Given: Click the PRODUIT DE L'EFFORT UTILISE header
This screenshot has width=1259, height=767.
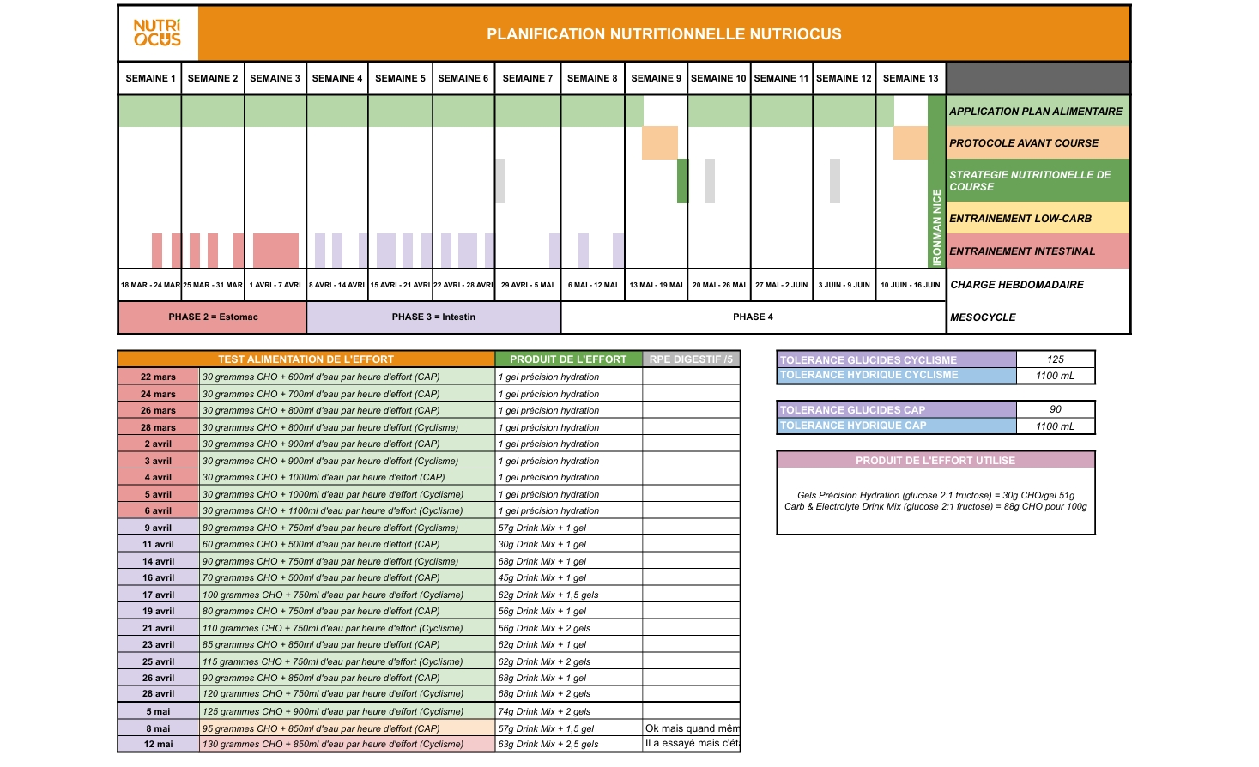Looking at the screenshot, I should pos(935,461).
